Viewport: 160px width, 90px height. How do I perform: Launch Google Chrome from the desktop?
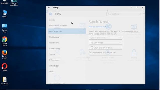click(5, 41)
